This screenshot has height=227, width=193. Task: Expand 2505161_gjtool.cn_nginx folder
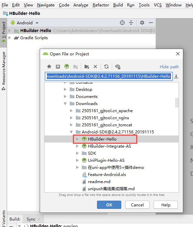coord(71,118)
